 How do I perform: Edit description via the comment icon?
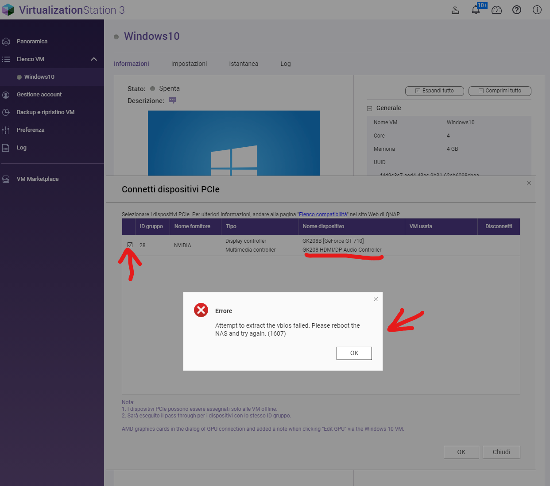pyautogui.click(x=172, y=100)
